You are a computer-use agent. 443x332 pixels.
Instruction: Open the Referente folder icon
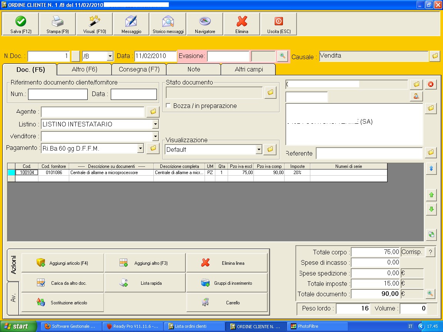[431, 153]
